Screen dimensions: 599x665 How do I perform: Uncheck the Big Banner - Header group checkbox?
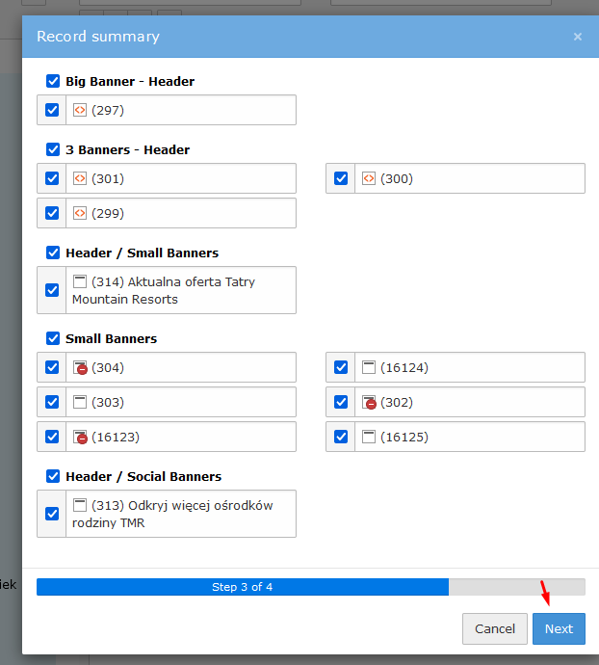pyautogui.click(x=53, y=81)
